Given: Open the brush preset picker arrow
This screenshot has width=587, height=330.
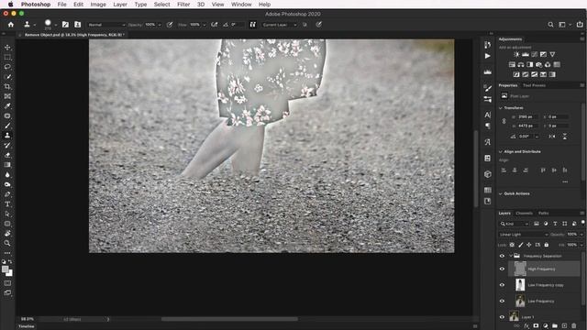Looking at the screenshot, I should coord(56,25).
